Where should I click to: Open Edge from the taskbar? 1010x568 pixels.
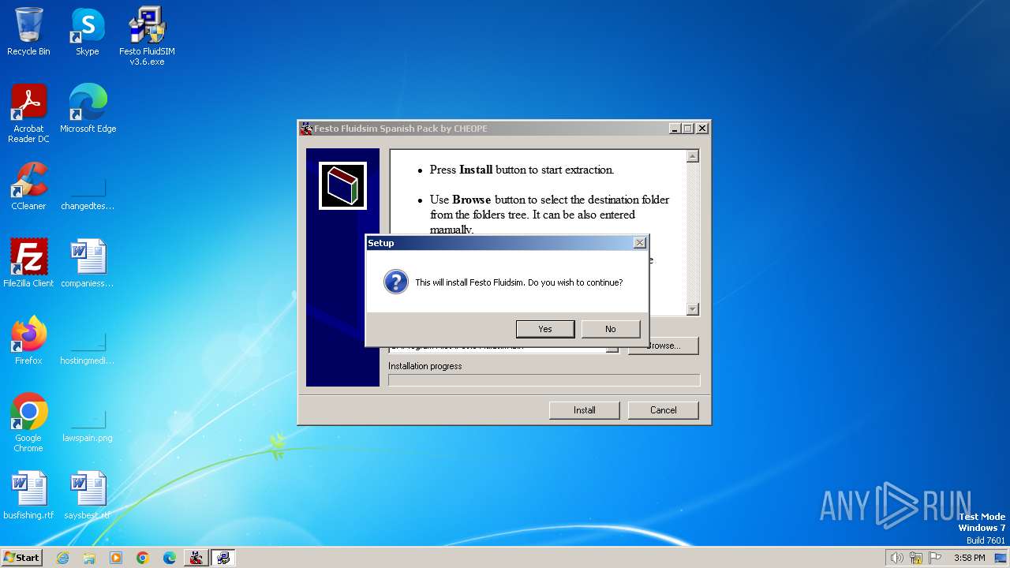(170, 558)
